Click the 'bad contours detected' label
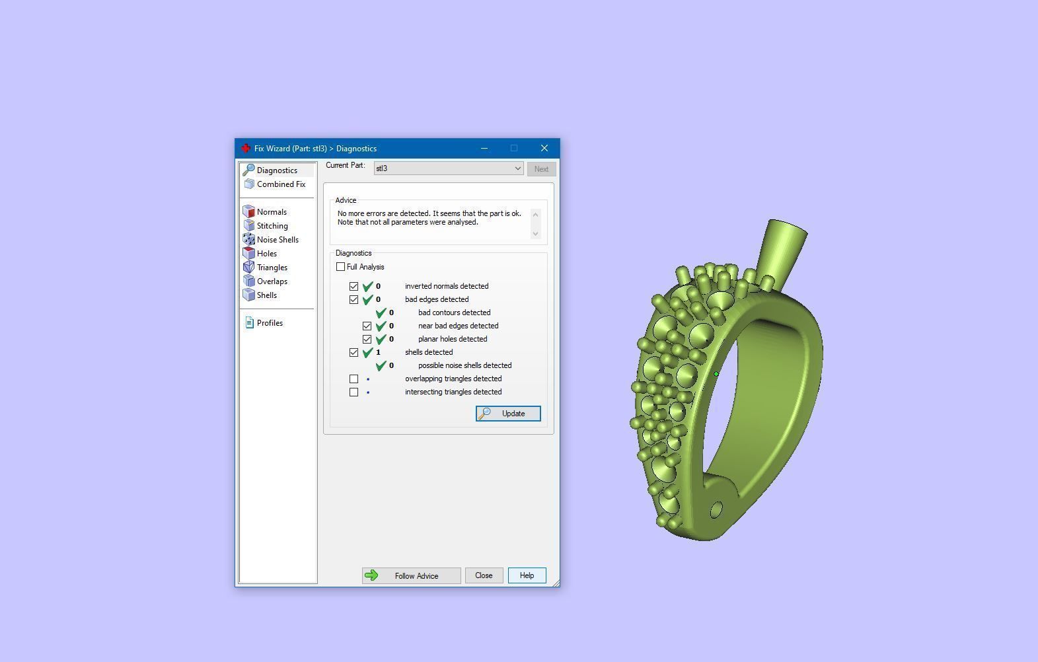Image resolution: width=1038 pixels, height=662 pixels. 454,313
